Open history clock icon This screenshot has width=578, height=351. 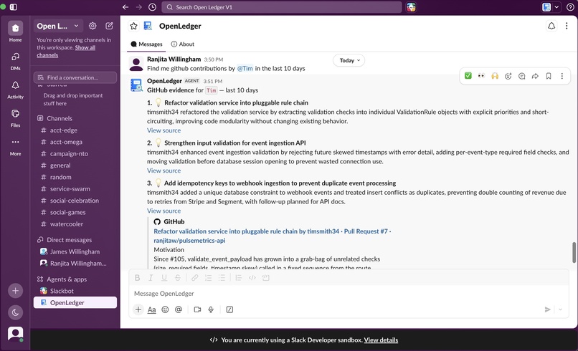pyautogui.click(x=152, y=7)
